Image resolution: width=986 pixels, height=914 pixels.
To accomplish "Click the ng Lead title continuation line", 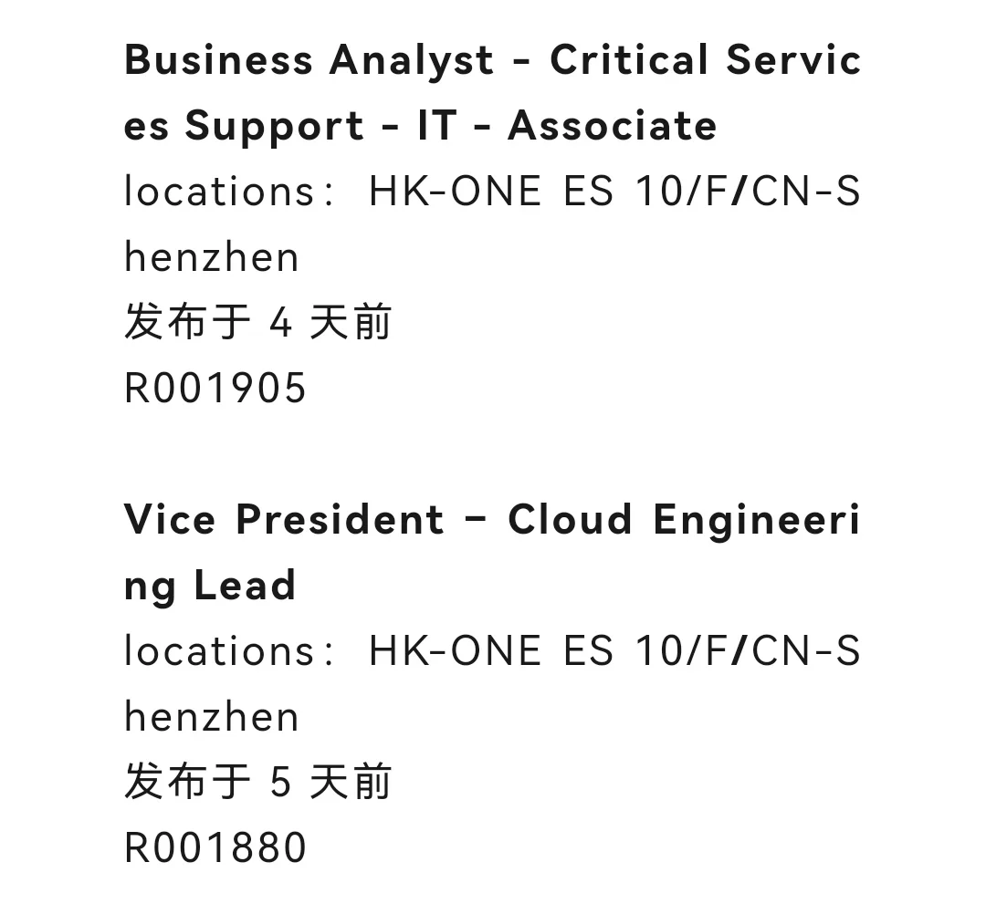I will (x=209, y=587).
